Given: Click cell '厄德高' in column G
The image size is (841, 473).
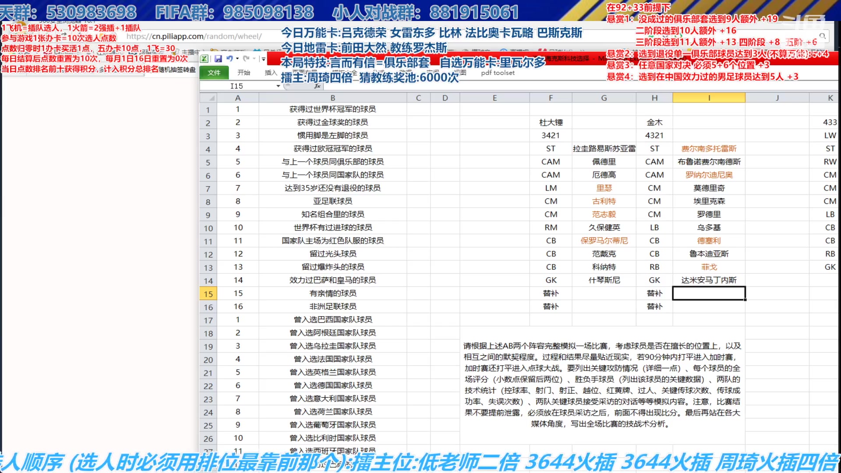Looking at the screenshot, I should (604, 175).
